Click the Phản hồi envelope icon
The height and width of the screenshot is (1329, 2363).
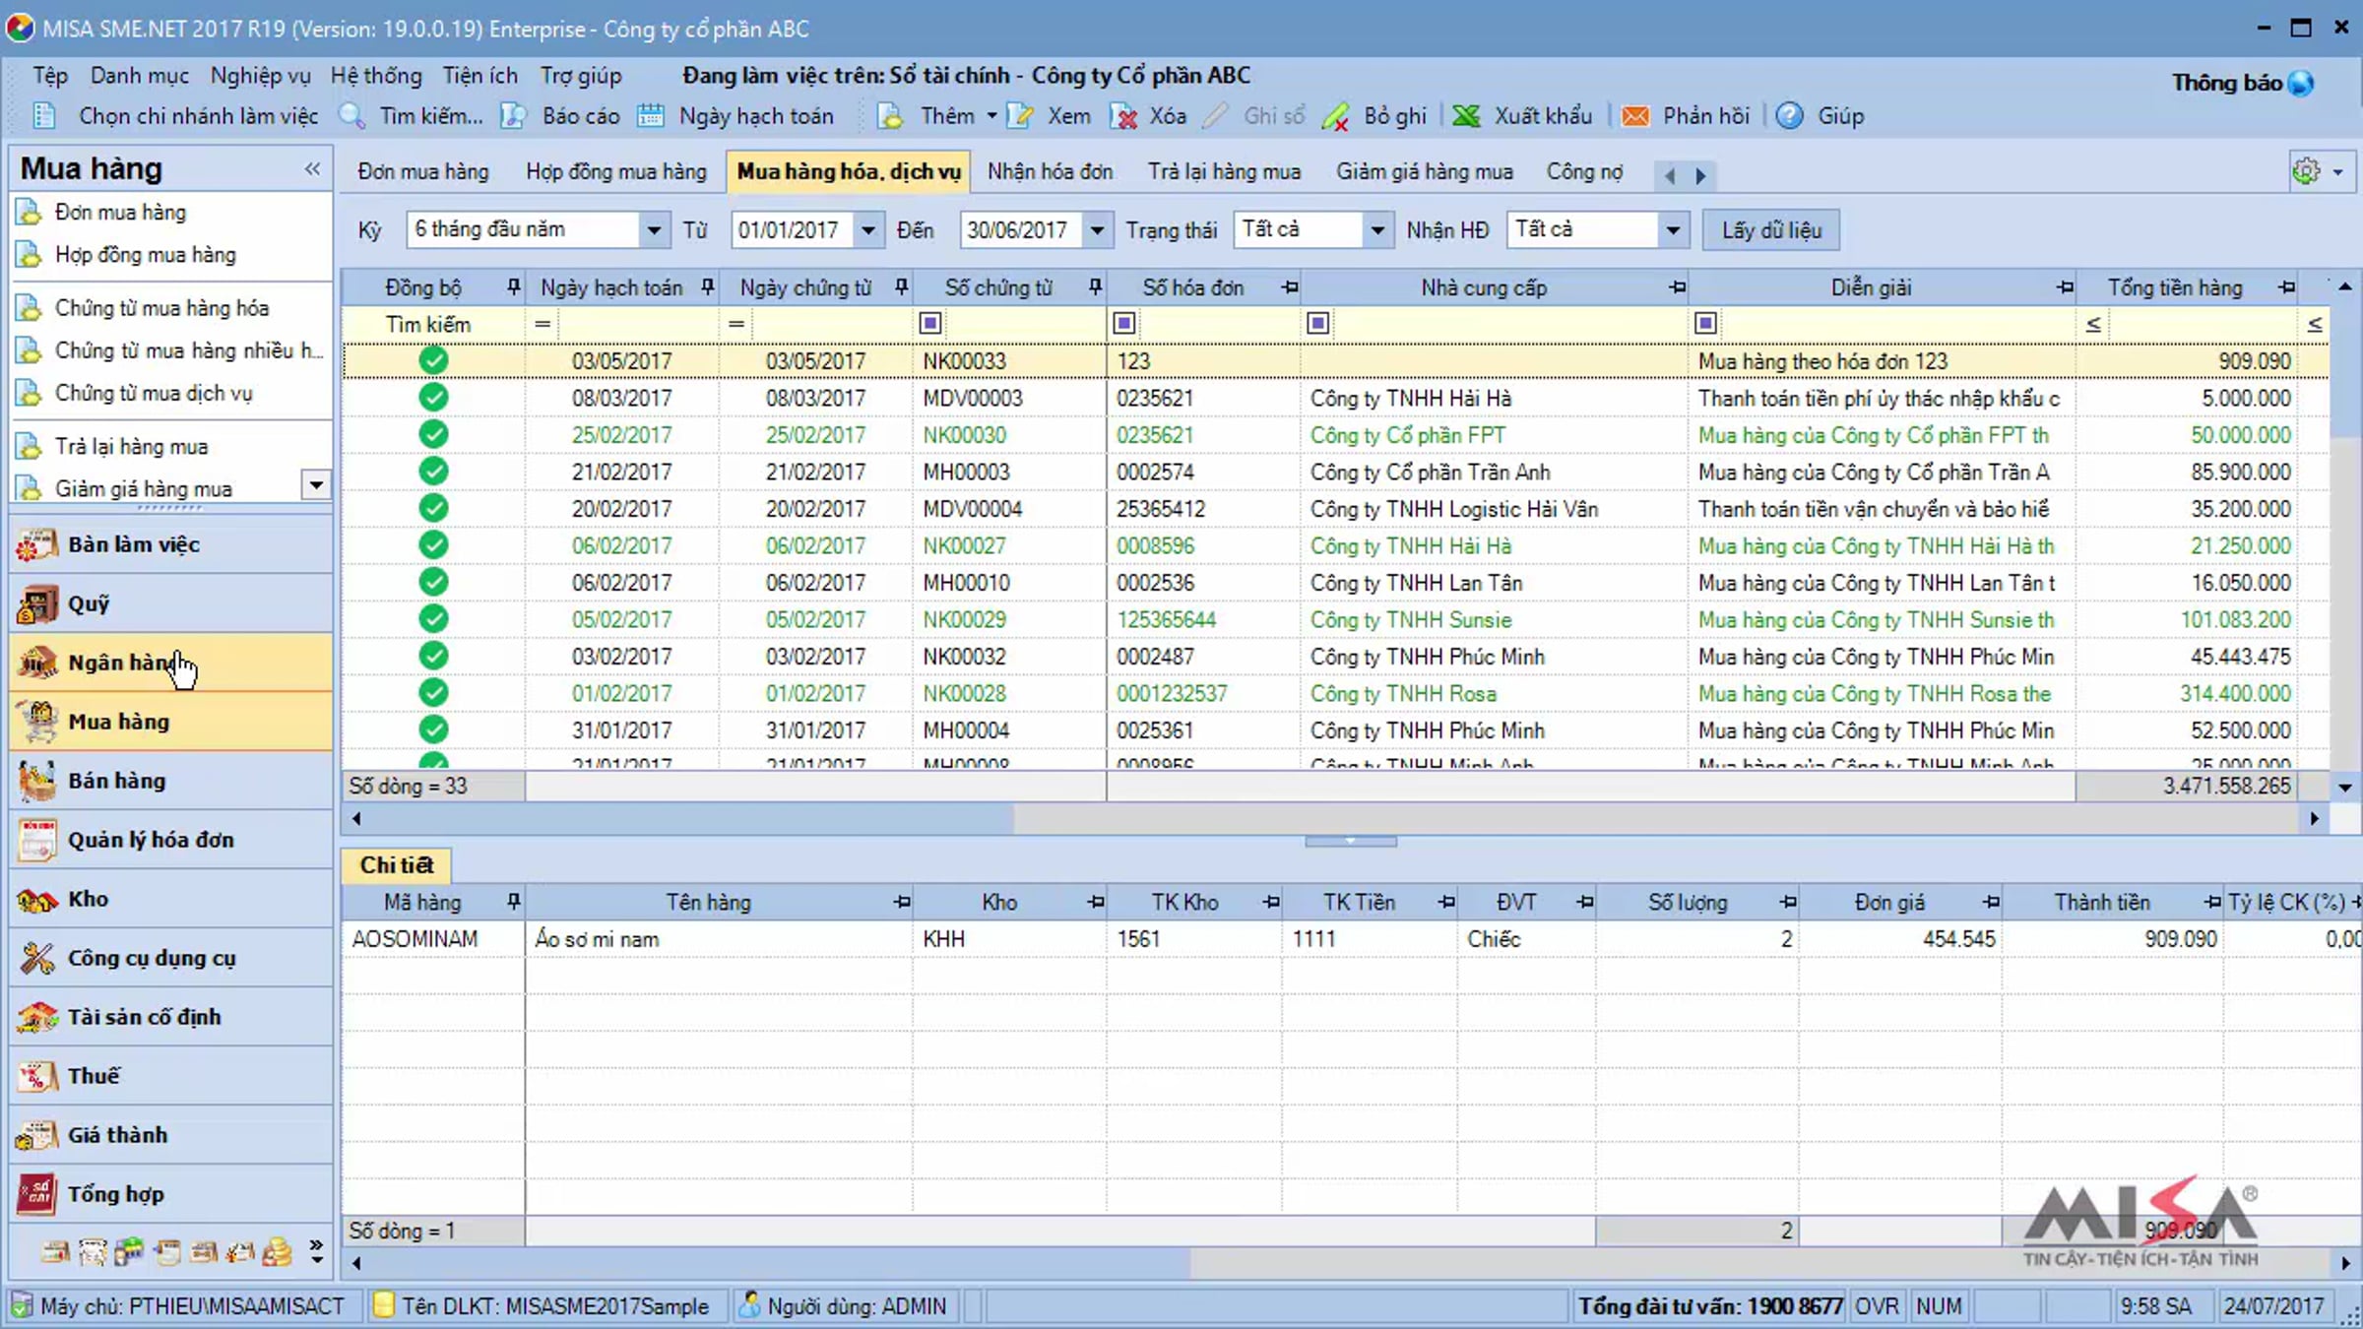click(1635, 116)
